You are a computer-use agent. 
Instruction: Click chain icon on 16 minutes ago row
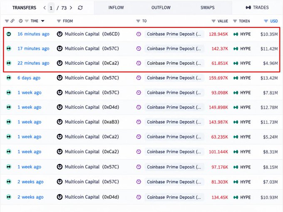coord(9,34)
